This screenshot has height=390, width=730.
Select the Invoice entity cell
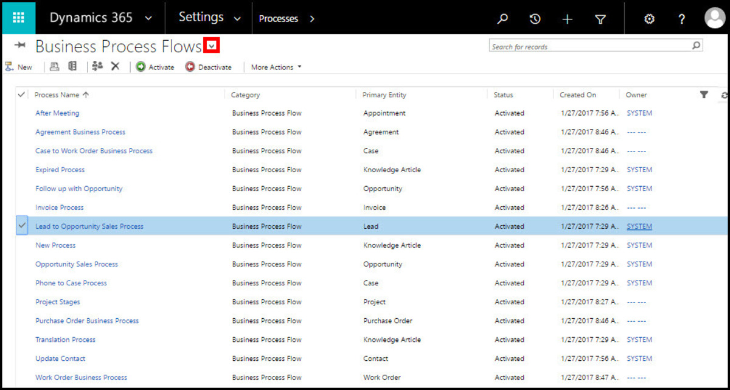click(375, 207)
